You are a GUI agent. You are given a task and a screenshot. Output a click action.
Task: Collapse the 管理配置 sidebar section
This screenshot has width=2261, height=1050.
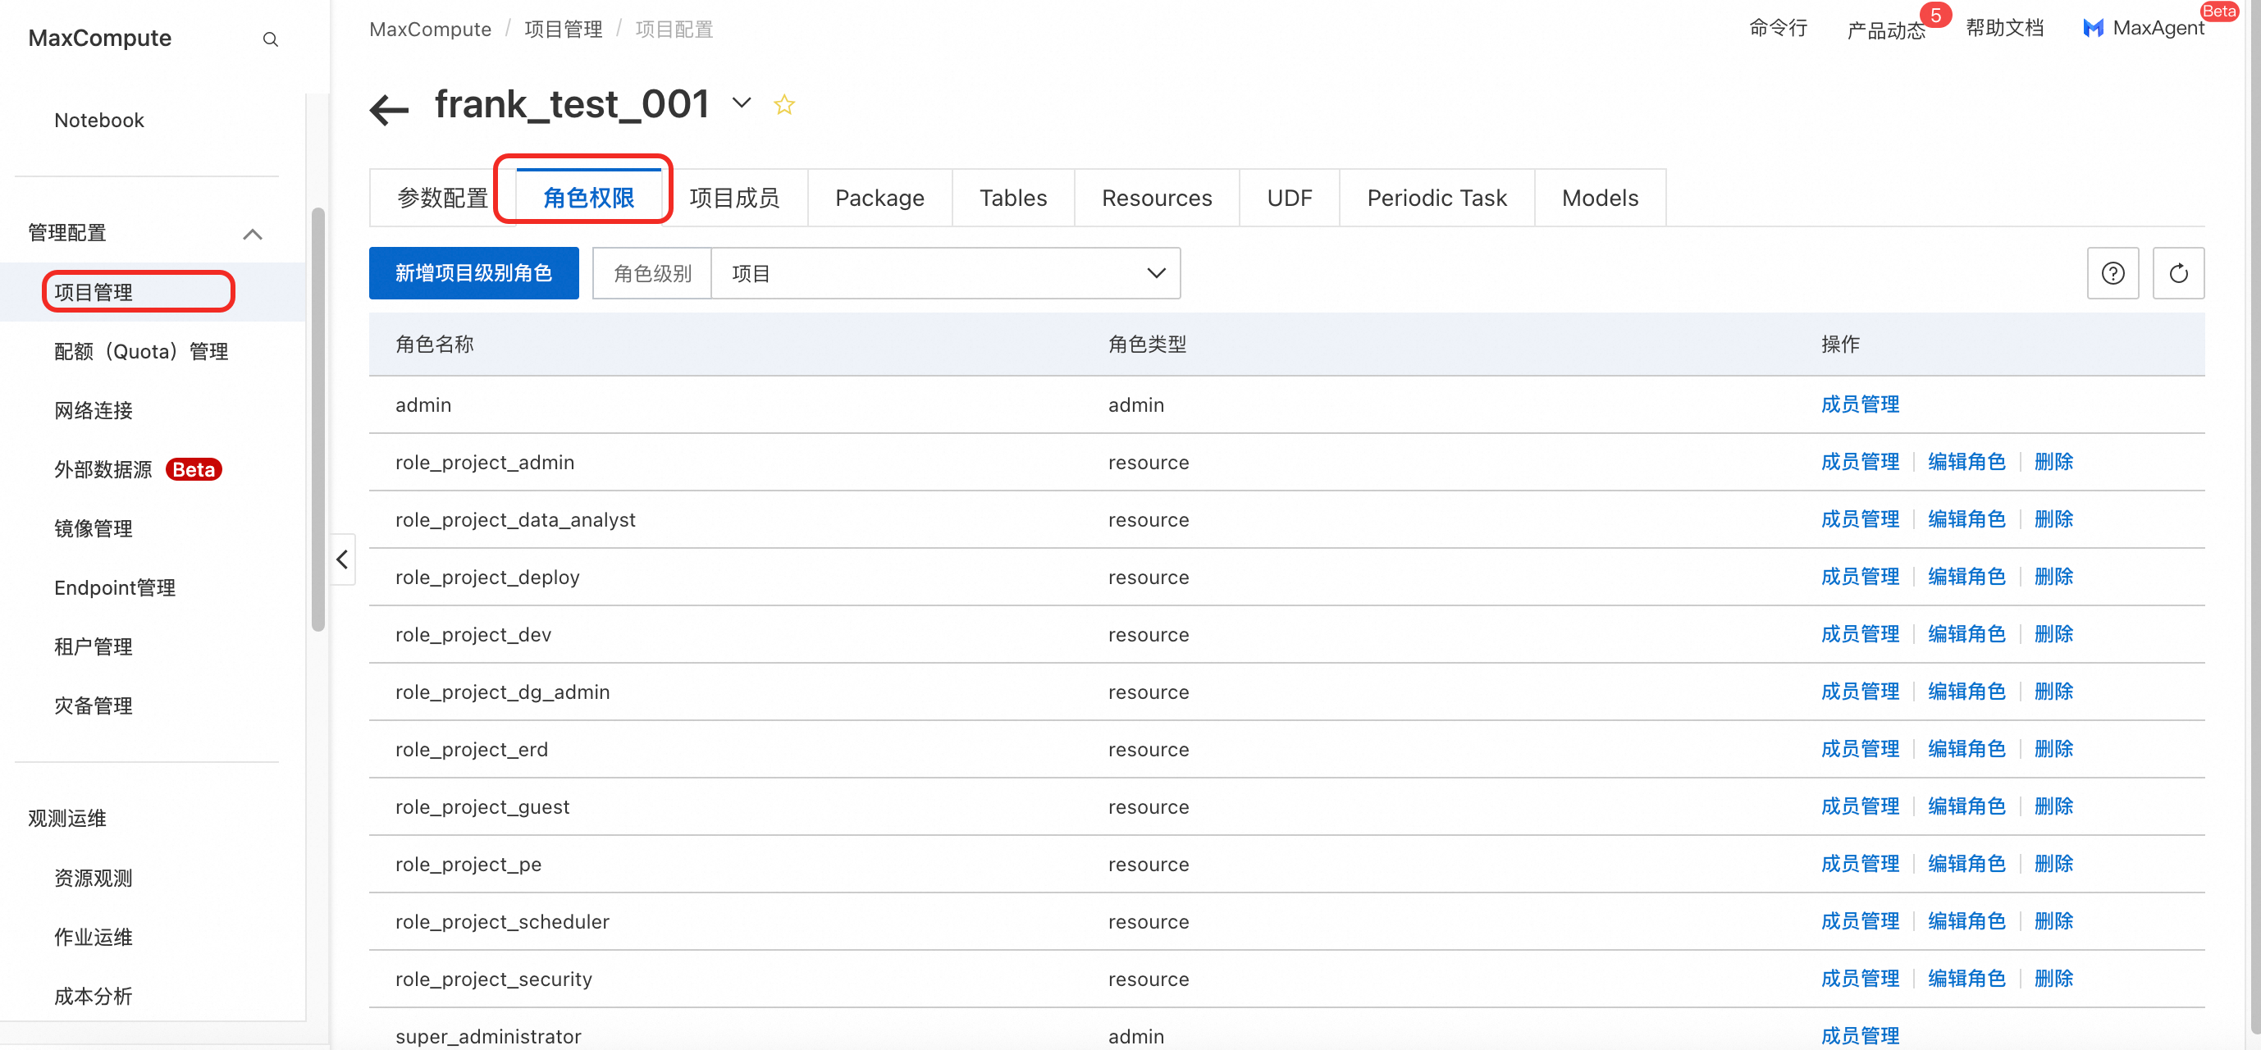pos(253,234)
